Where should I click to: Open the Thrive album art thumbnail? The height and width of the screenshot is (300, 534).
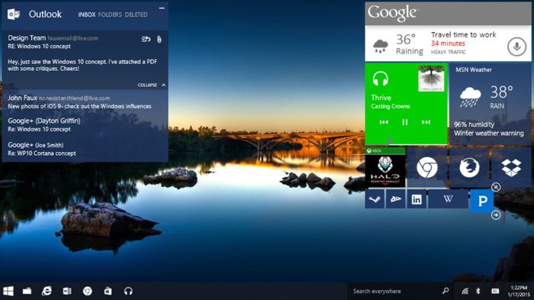coord(431,79)
